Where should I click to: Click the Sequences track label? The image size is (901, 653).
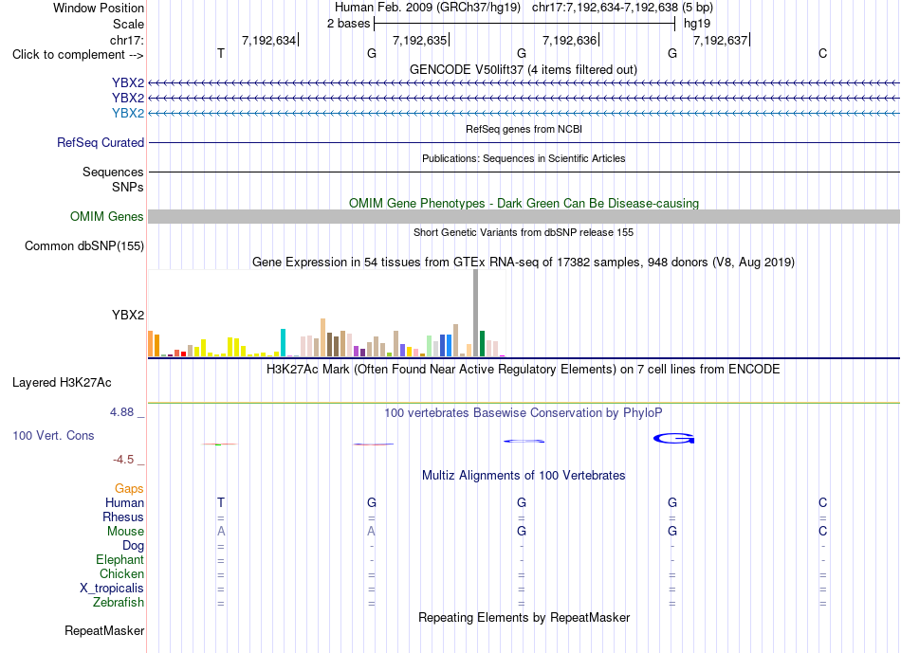coord(113,172)
